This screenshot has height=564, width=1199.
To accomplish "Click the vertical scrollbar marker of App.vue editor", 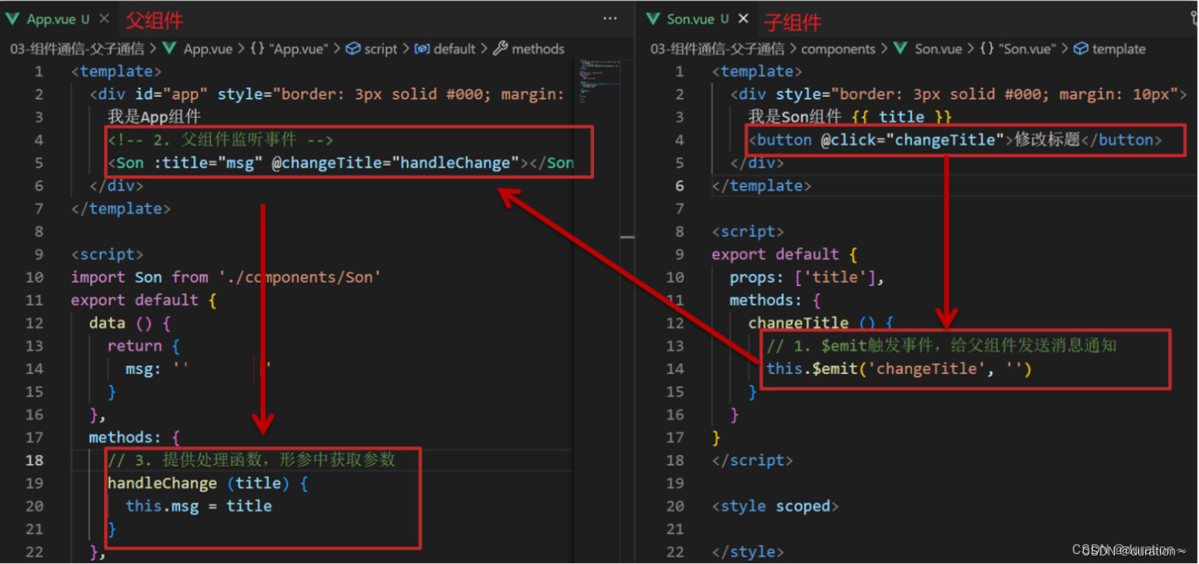I will (627, 237).
